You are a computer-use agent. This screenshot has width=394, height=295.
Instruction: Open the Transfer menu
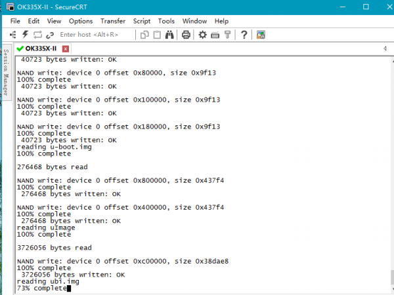tap(113, 21)
